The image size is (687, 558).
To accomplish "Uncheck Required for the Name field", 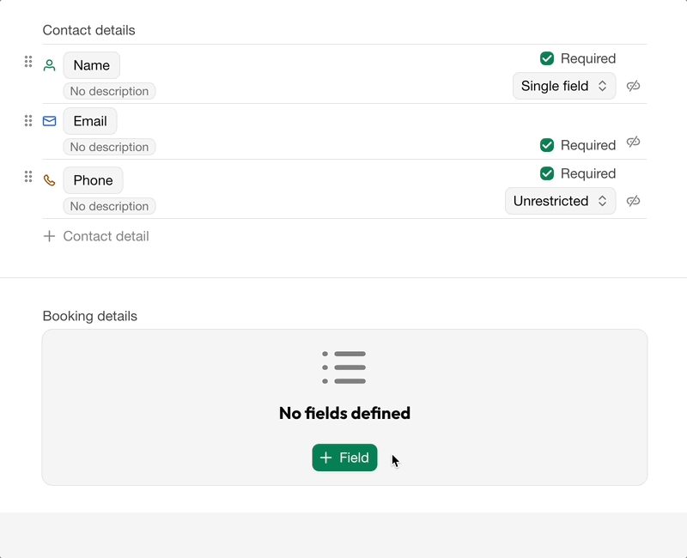I will tap(547, 58).
